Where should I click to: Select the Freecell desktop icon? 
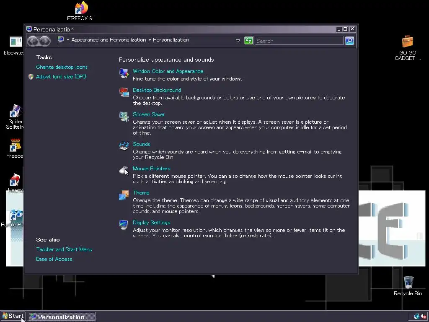(15, 148)
